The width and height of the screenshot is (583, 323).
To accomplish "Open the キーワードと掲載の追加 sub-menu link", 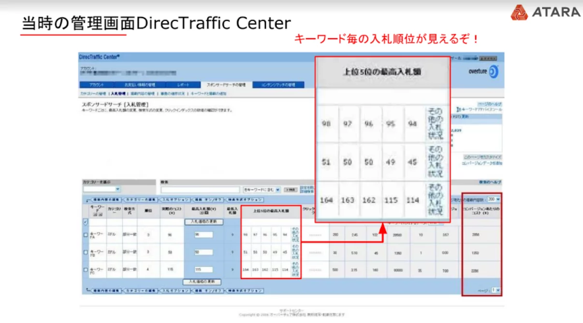I will pyautogui.click(x=208, y=93).
